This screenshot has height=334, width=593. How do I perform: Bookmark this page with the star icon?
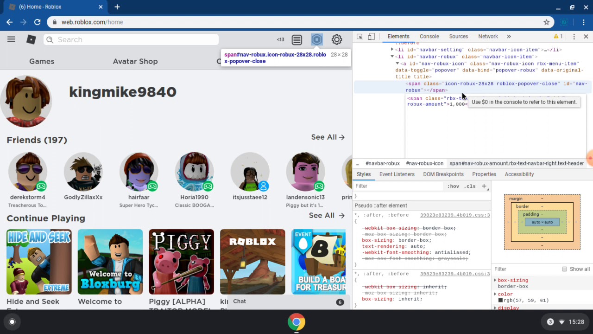point(547,22)
